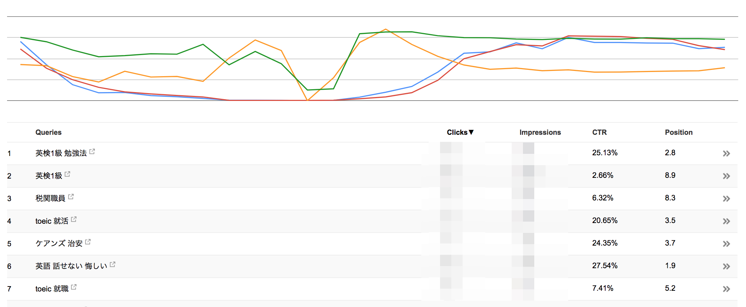The height and width of the screenshot is (307, 746).
Task: Open the 英語 話せない 悔しい query link
Action: 71,266
